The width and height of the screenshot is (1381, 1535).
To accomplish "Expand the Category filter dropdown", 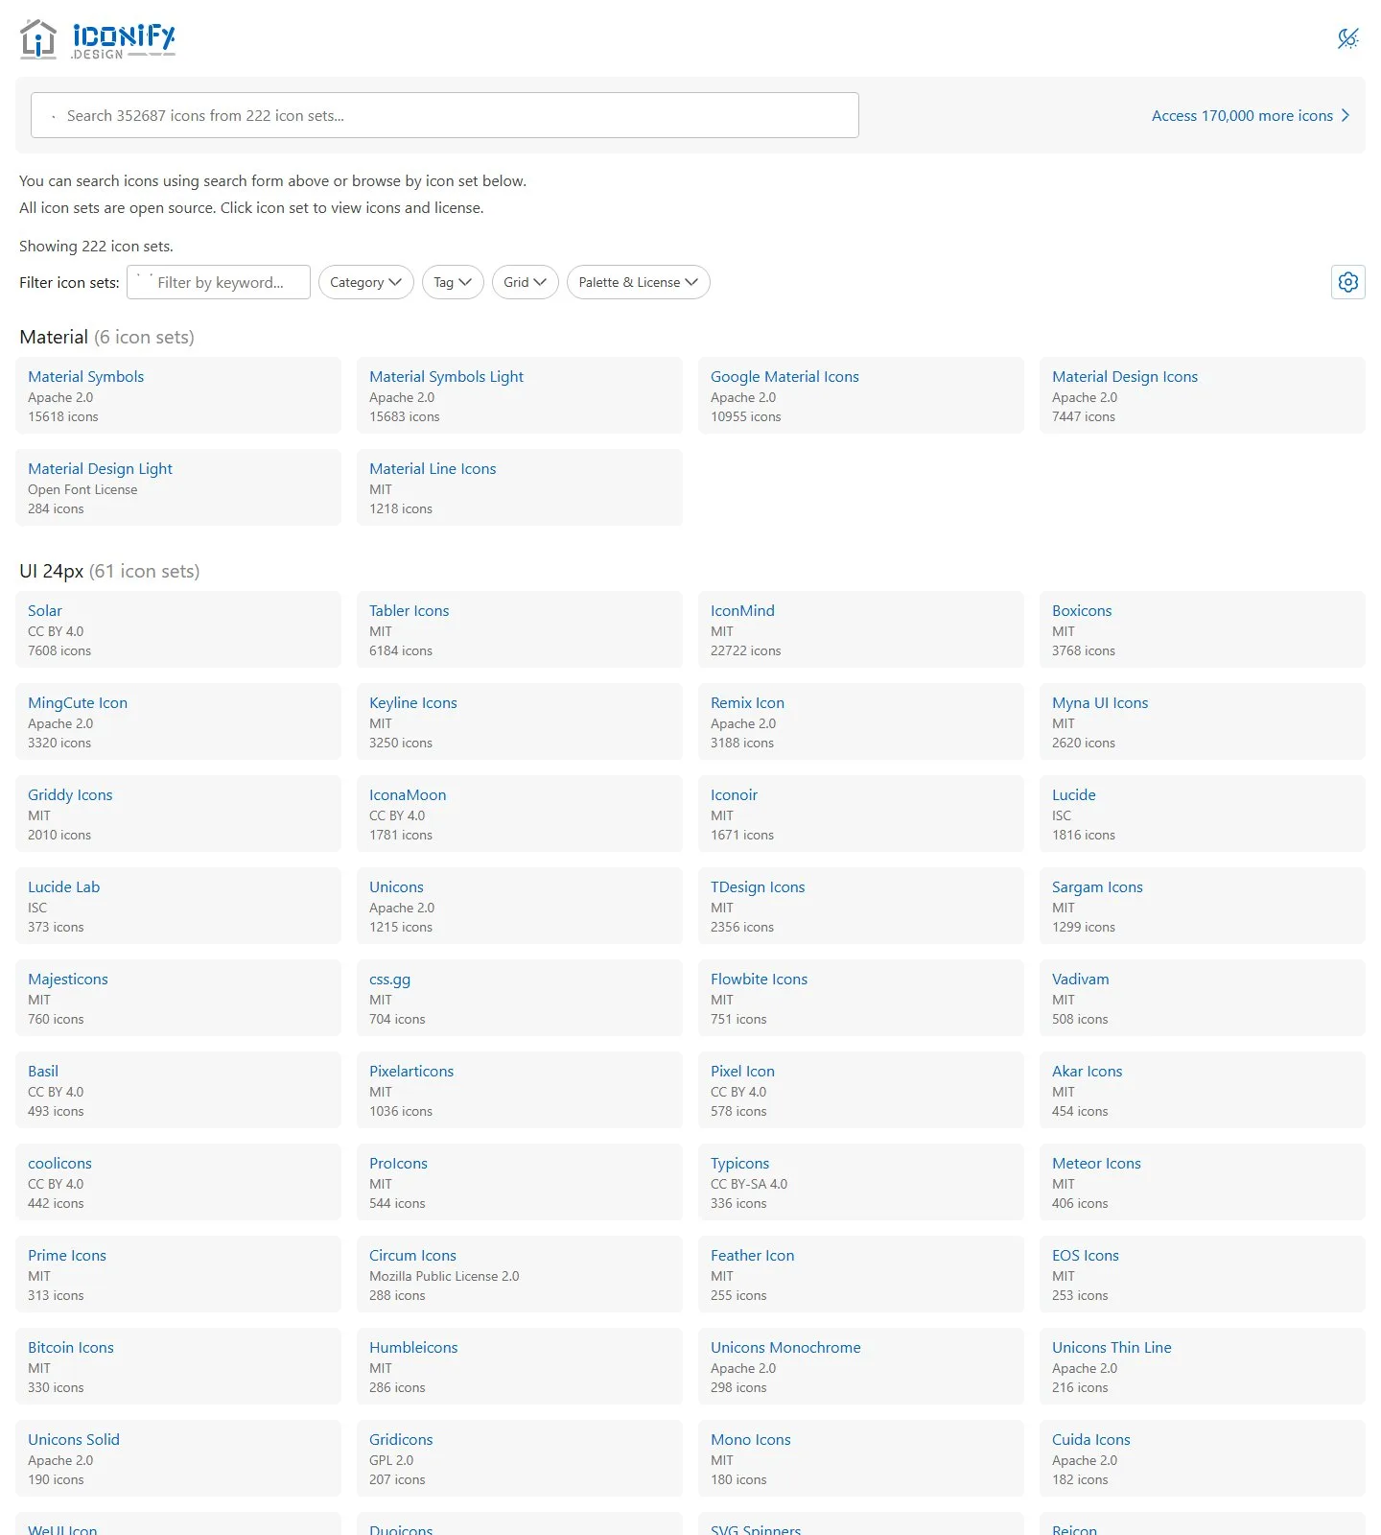I will click(366, 282).
